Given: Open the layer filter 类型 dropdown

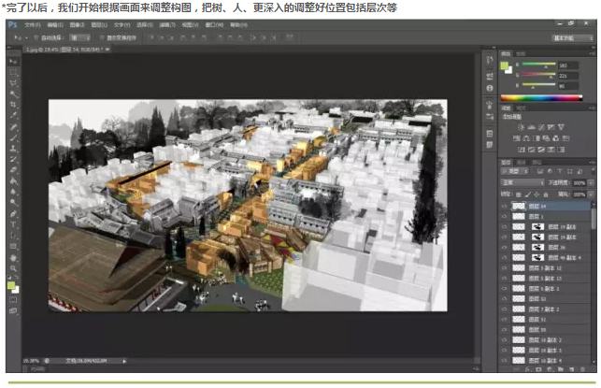Looking at the screenshot, I should tap(515, 171).
